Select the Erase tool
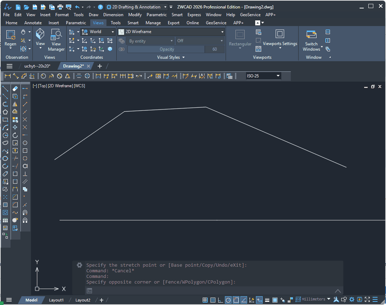 15,89
